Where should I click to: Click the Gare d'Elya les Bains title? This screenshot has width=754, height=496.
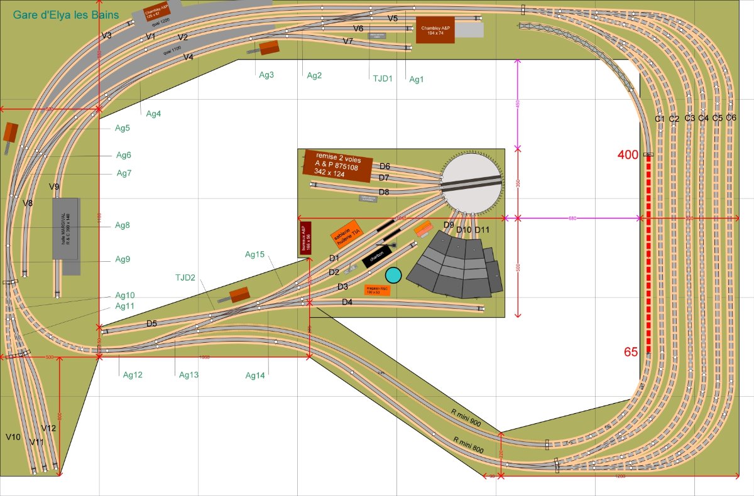[66, 14]
